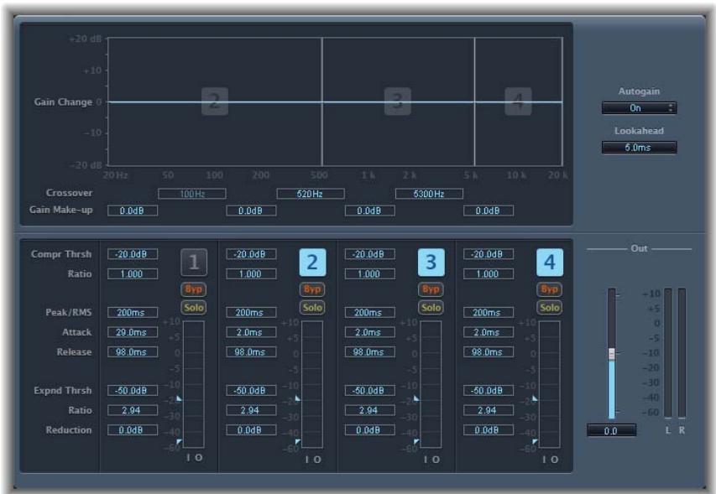Select the band 2 marker in graph

[x=215, y=101]
